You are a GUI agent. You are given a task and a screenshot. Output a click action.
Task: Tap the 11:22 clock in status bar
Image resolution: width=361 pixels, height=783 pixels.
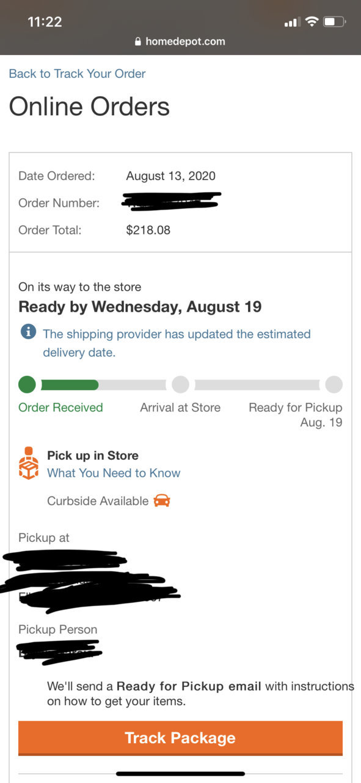tap(45, 21)
